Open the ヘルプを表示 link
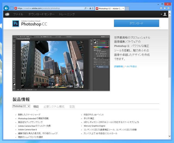The width and height of the screenshot is (174, 143). [x=131, y=66]
